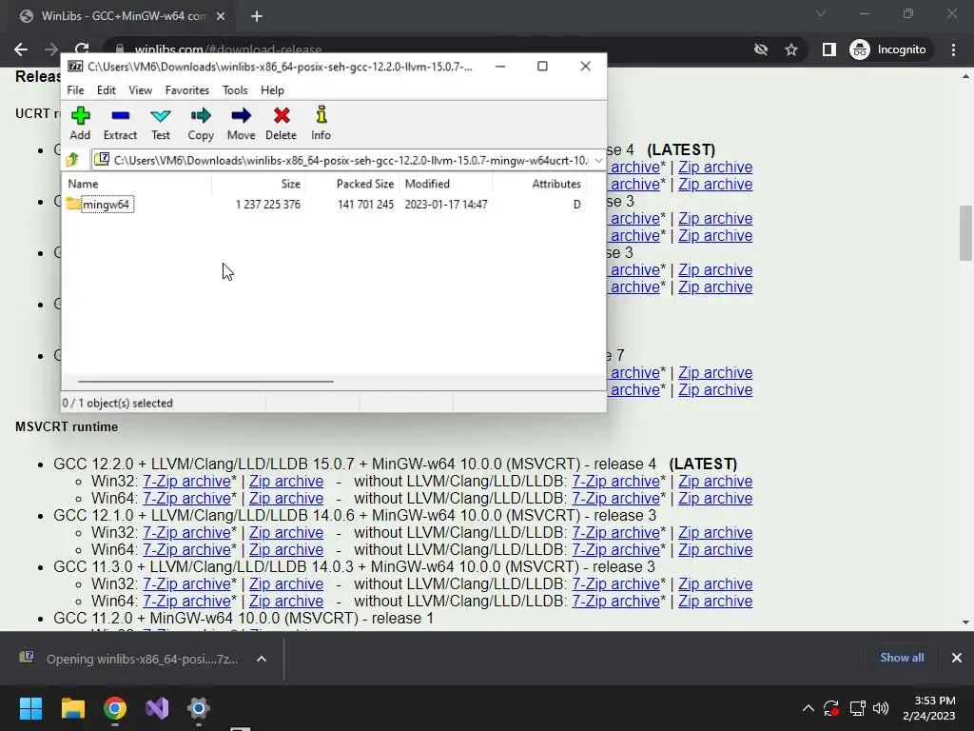Click the 7-Zip horizontal scrollbar
The width and height of the screenshot is (974, 731).
pyautogui.click(x=205, y=381)
